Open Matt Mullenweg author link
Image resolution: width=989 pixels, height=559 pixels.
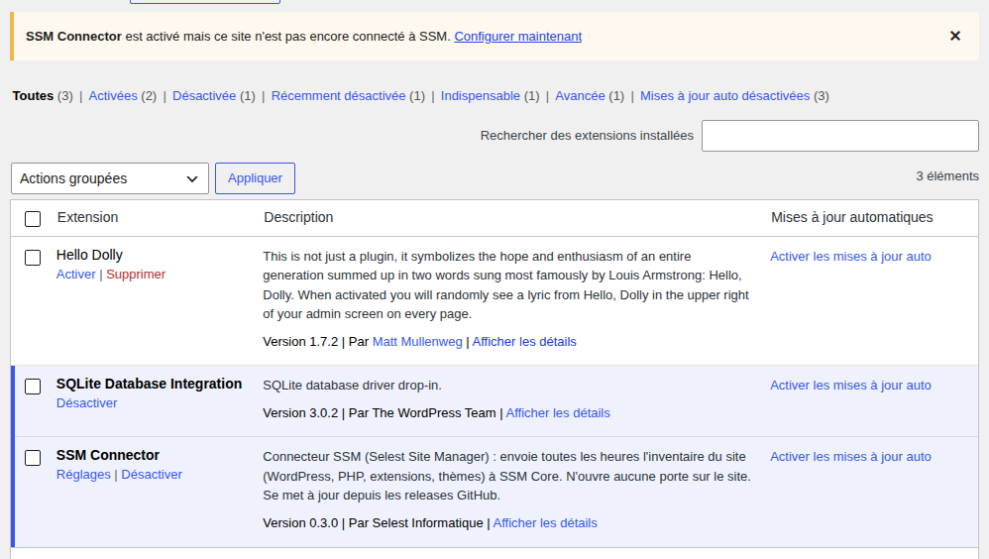tap(417, 342)
